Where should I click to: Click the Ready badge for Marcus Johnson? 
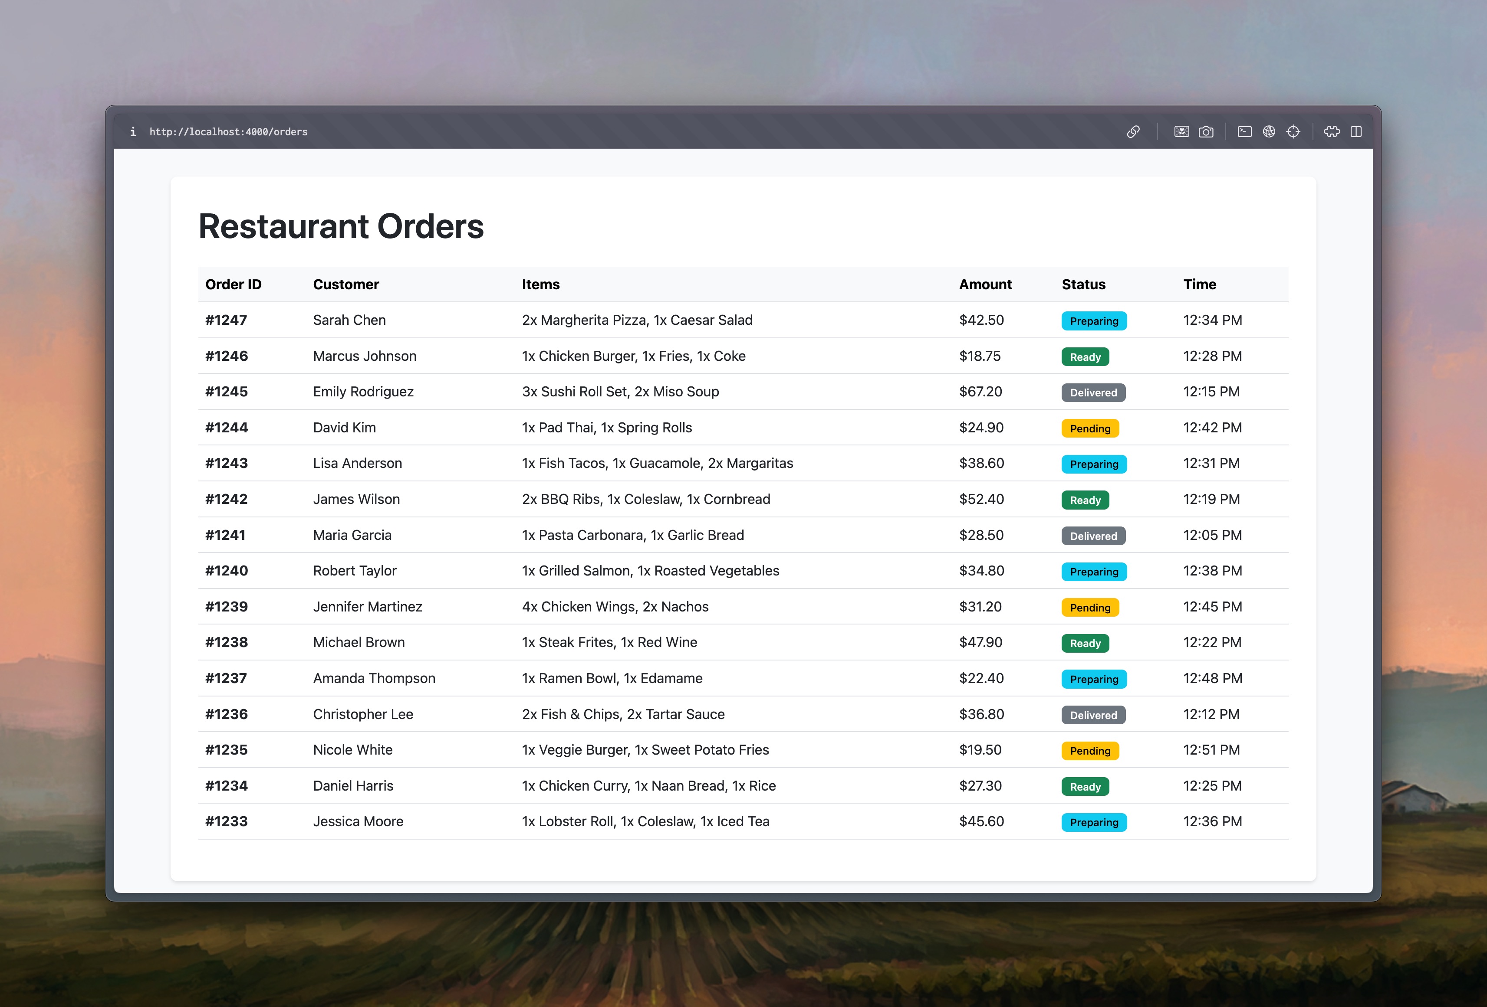pos(1085,356)
